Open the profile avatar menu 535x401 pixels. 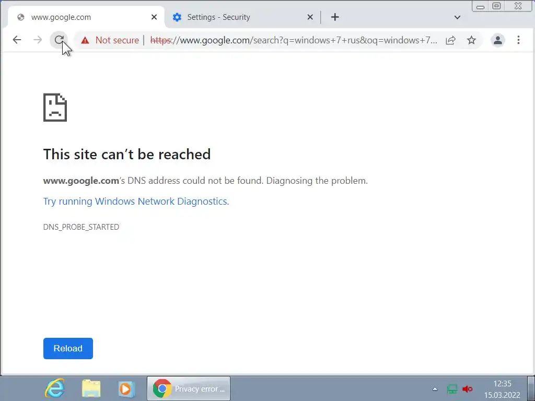498,40
